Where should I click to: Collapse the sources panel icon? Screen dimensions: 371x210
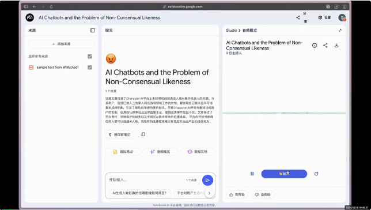[x=93, y=31]
